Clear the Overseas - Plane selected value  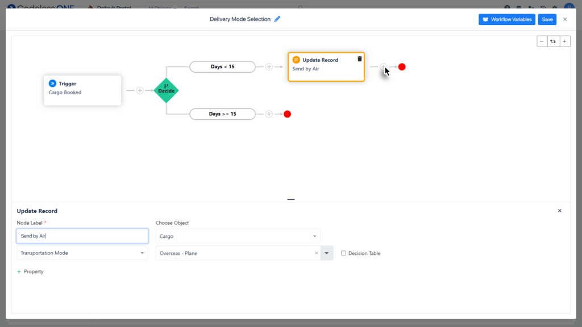[x=317, y=253]
